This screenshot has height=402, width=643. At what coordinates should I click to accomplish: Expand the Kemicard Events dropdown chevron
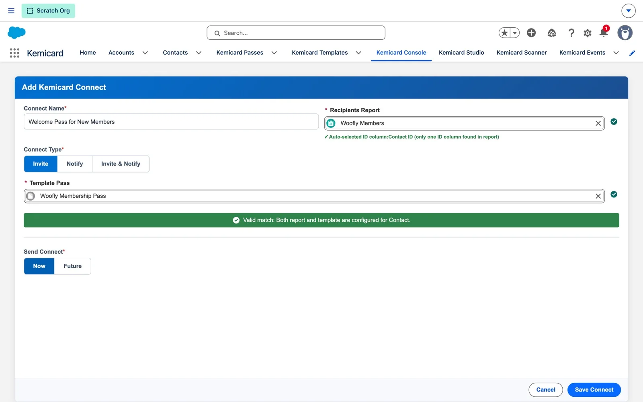(x=616, y=53)
